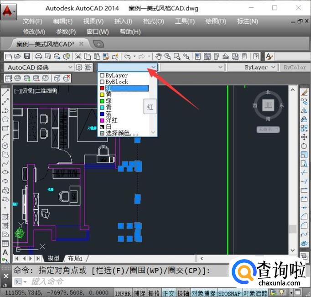The height and width of the screenshot is (297, 311).
Task: Click the New drawing icon
Action: click(8, 57)
